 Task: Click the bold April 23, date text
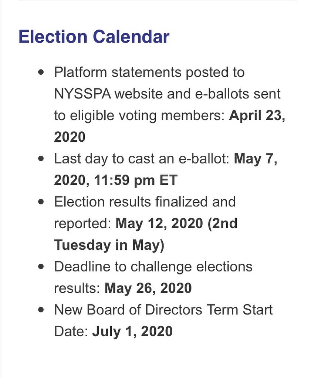(x=257, y=115)
